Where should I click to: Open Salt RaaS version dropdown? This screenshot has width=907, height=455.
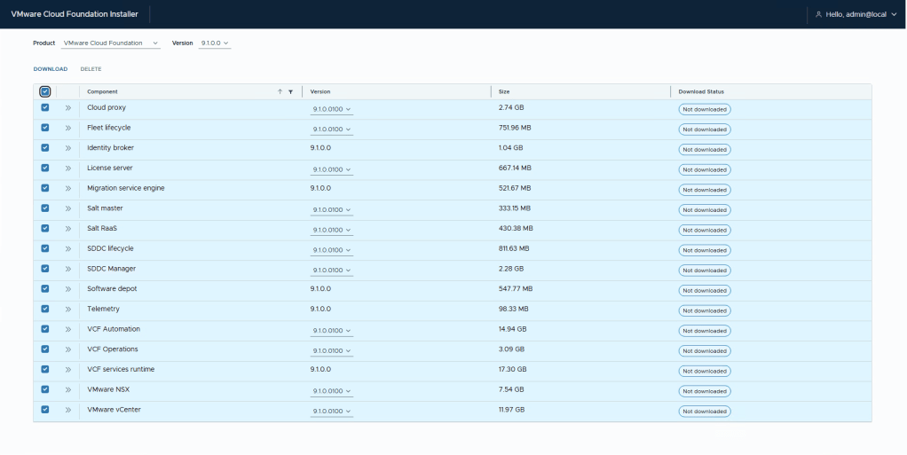click(331, 230)
